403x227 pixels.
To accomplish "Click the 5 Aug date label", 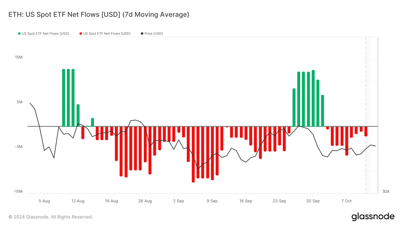I will tap(44, 201).
